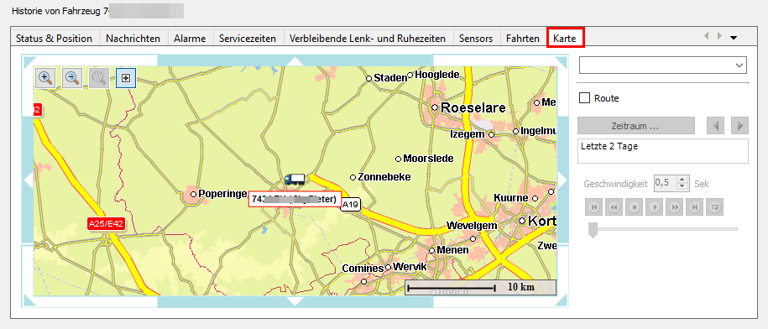This screenshot has width=768, height=329.
Task: Start route playback with play button
Action: coord(655,207)
